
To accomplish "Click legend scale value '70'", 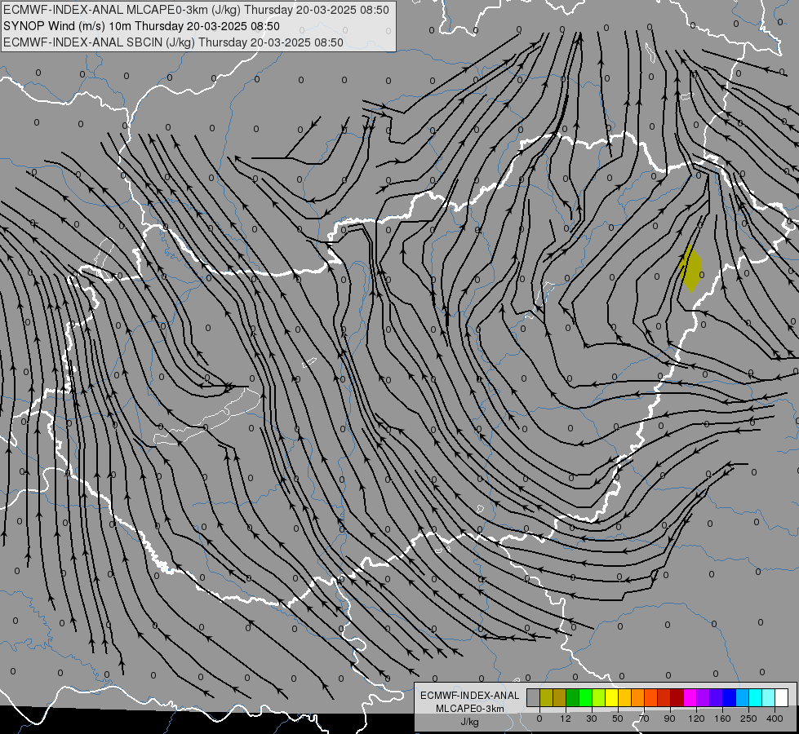I will pyautogui.click(x=644, y=719).
